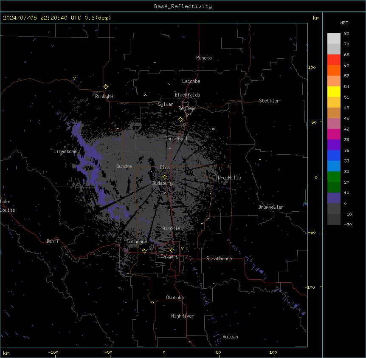Click the Stettler label
This screenshot has width=366, height=358.
[x=269, y=101]
